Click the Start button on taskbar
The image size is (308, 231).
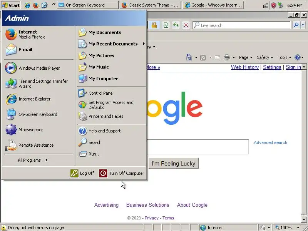point(11,5)
